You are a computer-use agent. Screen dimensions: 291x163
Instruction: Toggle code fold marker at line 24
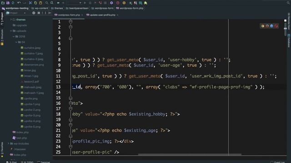click(x=70, y=147)
